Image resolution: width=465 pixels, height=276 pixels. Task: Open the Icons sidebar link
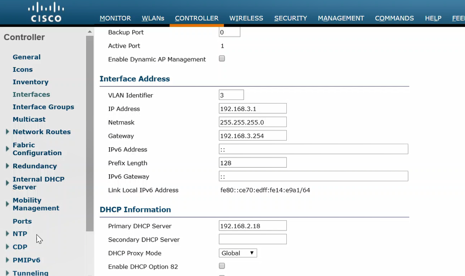[23, 69]
